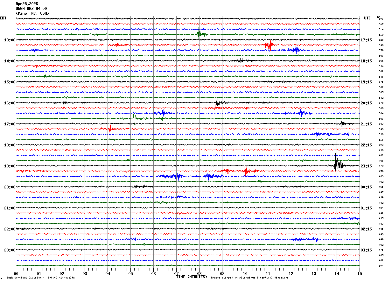Click minute tick 10 on the time axis

(x=245, y=273)
